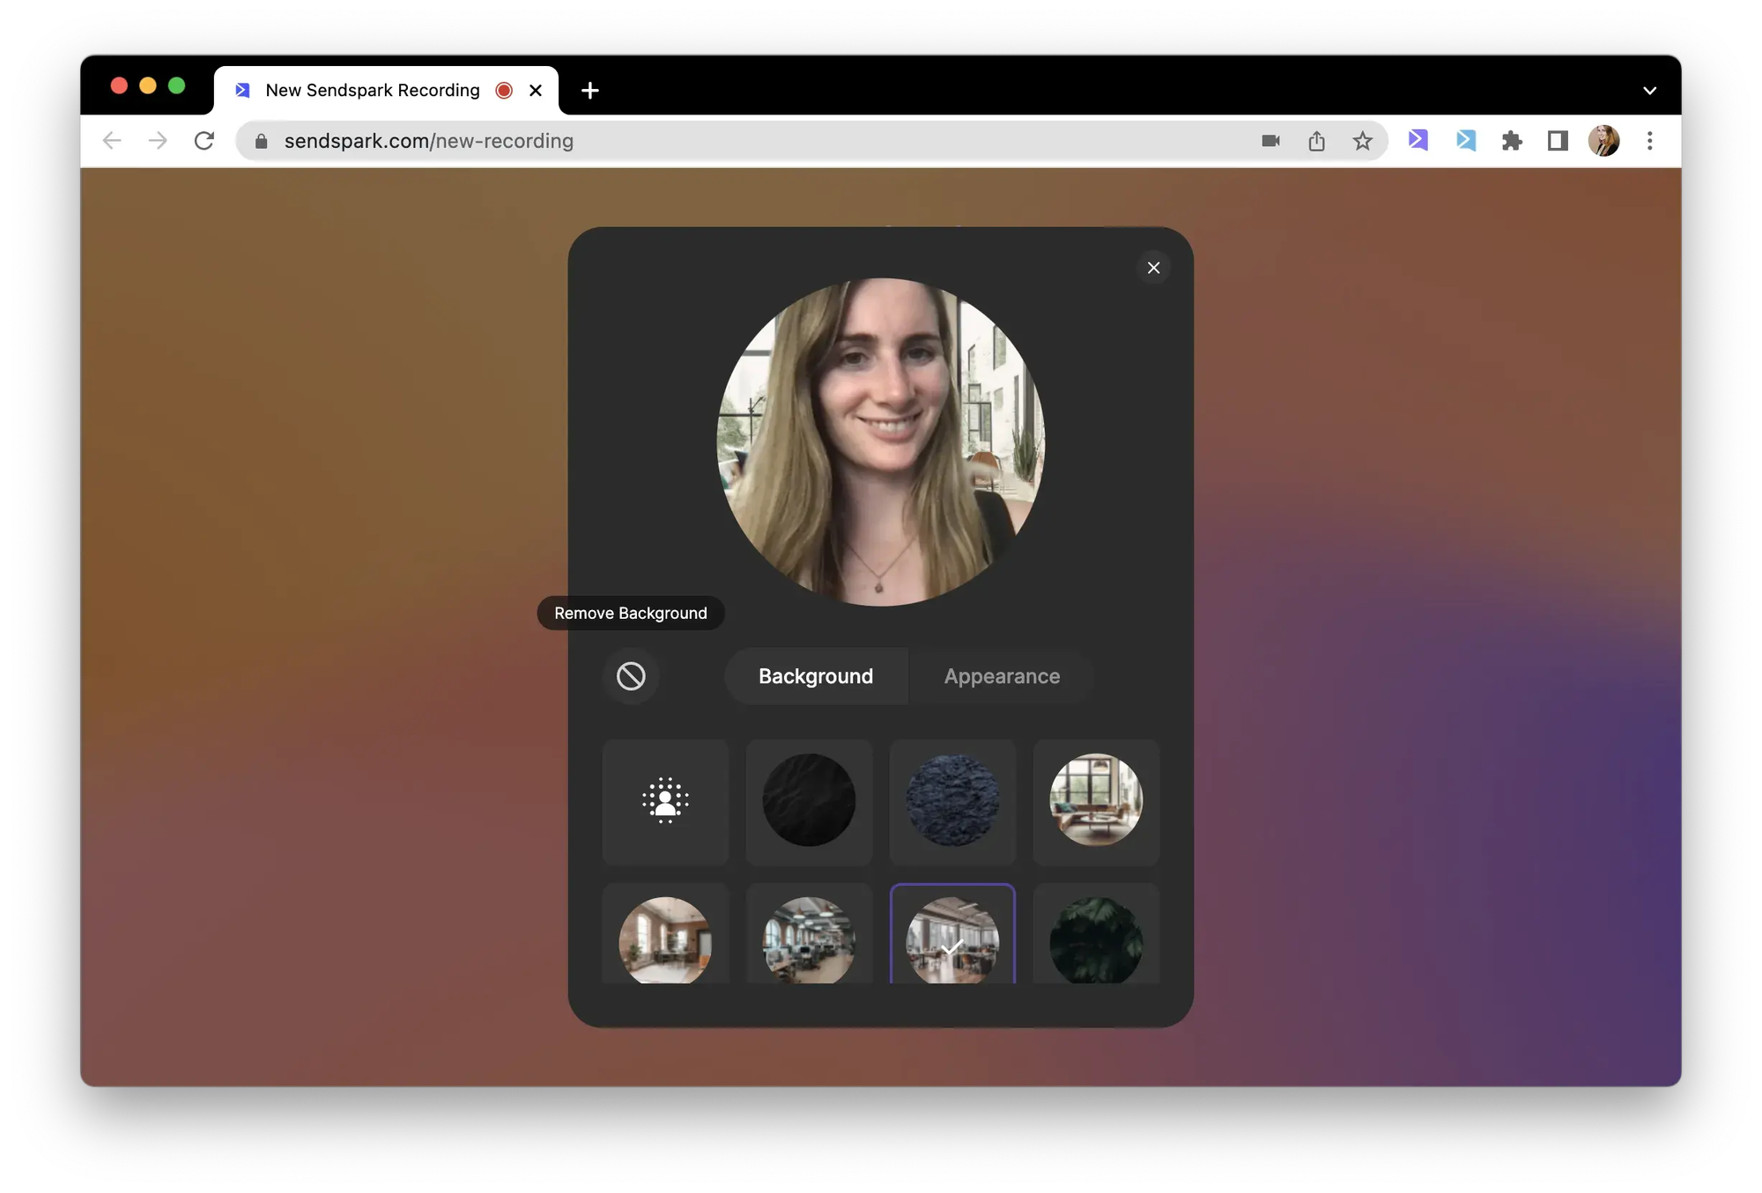The width and height of the screenshot is (1762, 1193).
Task: Click the browser back arrow
Action: pos(112,141)
